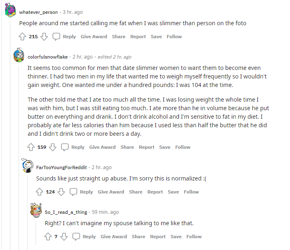Upvote So_I_read_a_thing's comment
This screenshot has width=290, height=250.
48,237
